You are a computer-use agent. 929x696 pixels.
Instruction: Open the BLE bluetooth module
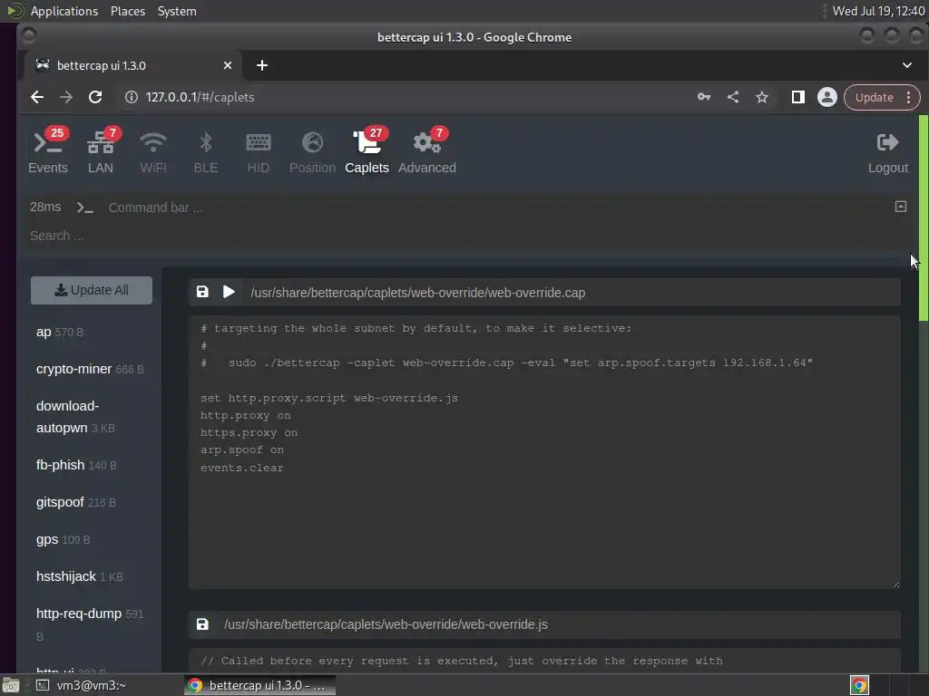coord(206,151)
